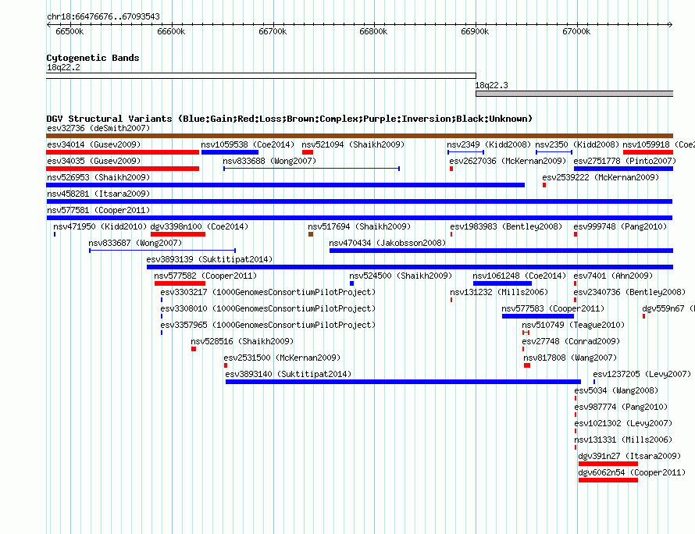Select esv3893140 (Suktitipat2014) label
Screen dimensions: 695x534
point(288,374)
